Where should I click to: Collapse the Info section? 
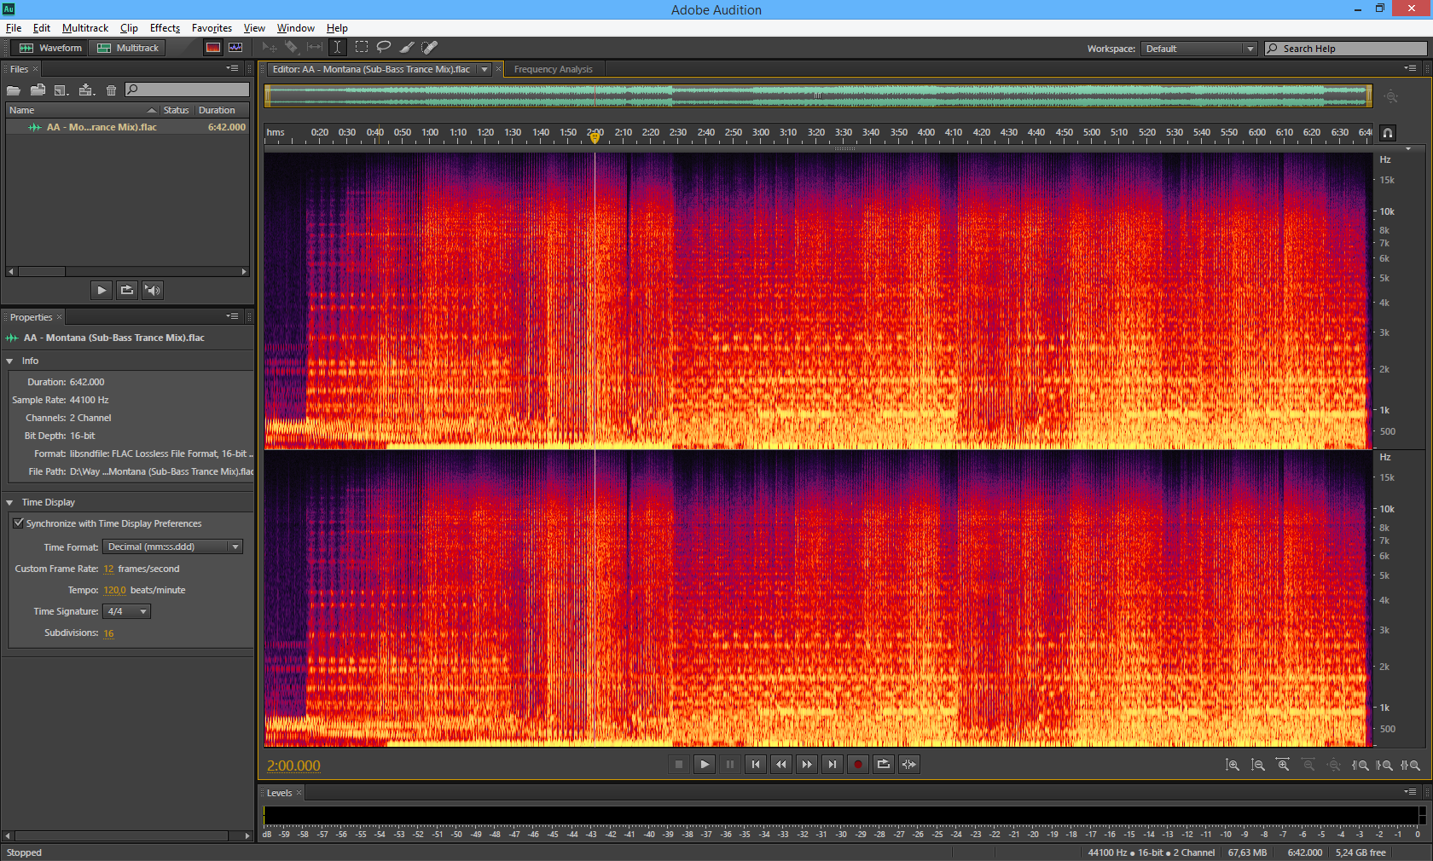point(9,361)
